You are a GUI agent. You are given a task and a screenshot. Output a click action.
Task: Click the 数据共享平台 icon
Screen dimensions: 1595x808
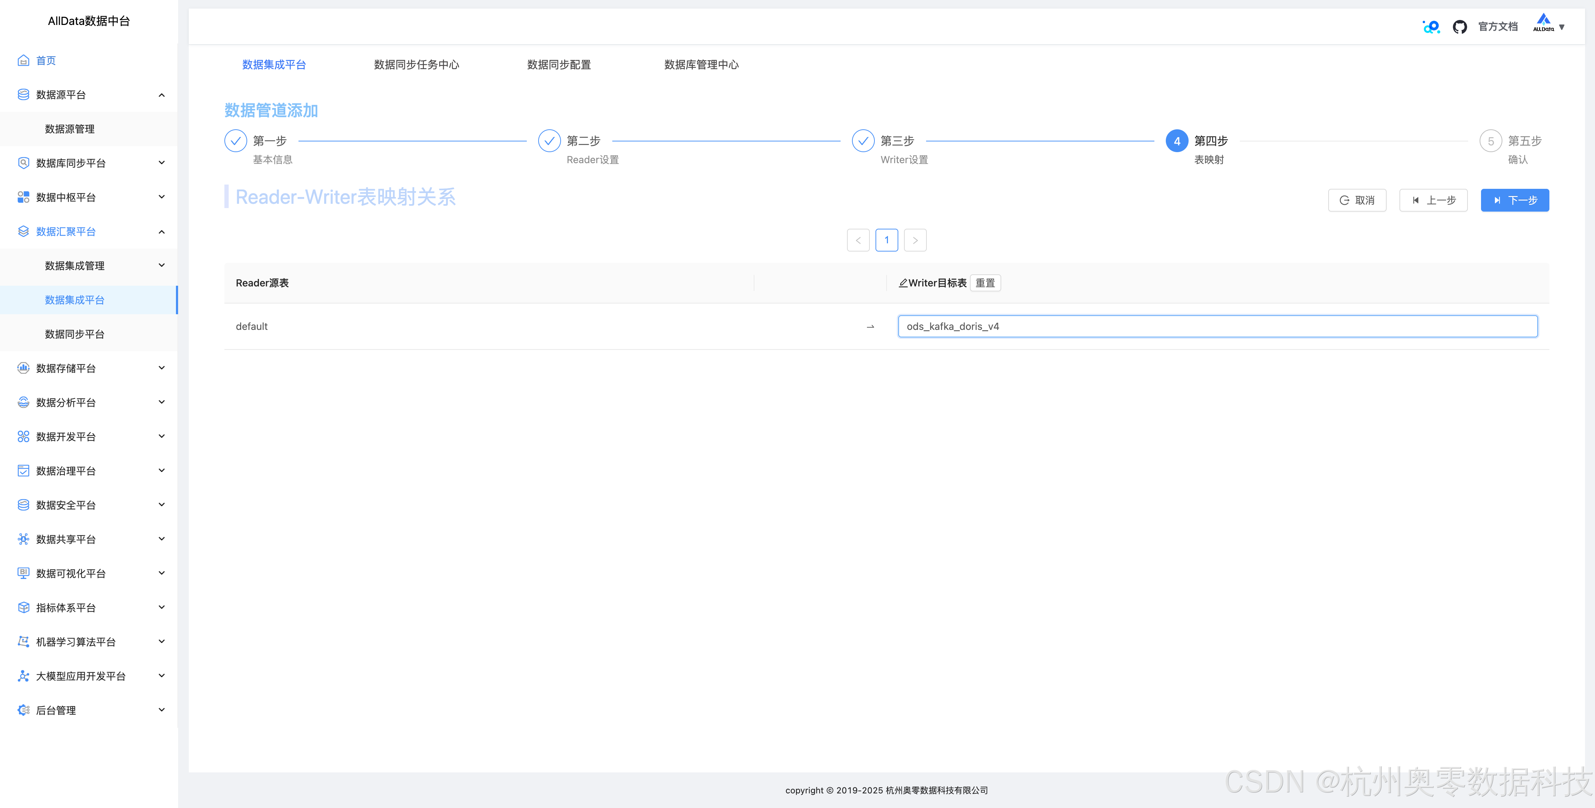(x=24, y=539)
